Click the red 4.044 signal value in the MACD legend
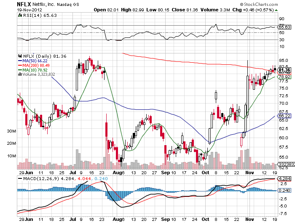 pos(84,178)
